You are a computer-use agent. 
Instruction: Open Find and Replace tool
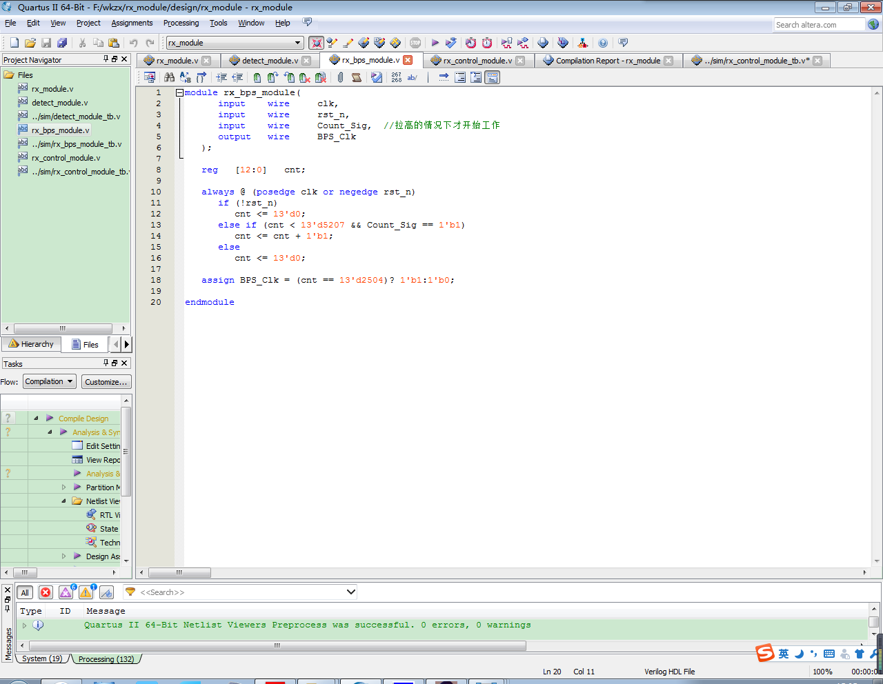[184, 77]
